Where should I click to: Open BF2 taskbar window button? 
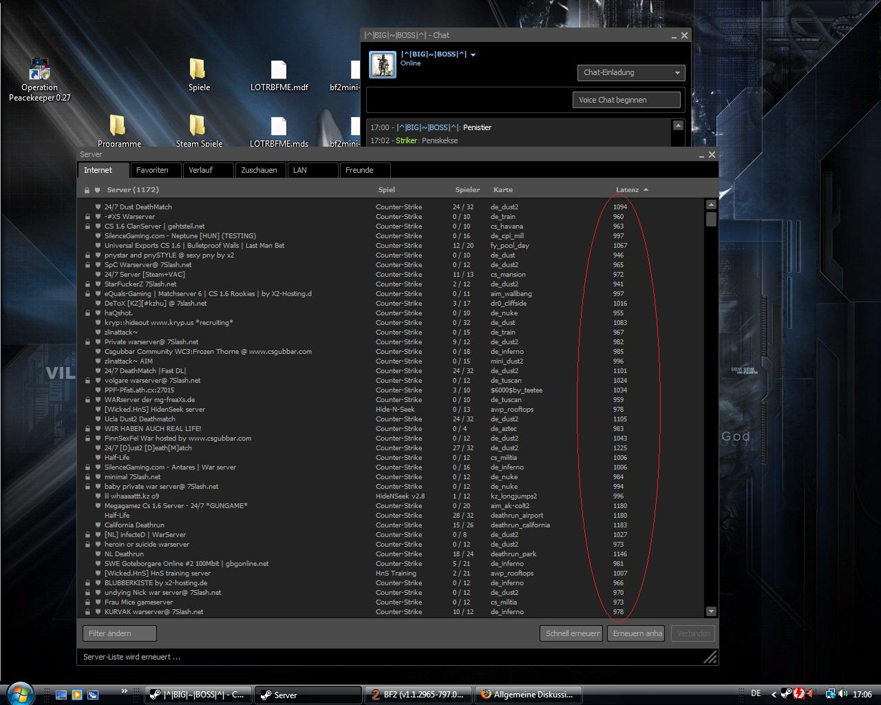pos(418,695)
